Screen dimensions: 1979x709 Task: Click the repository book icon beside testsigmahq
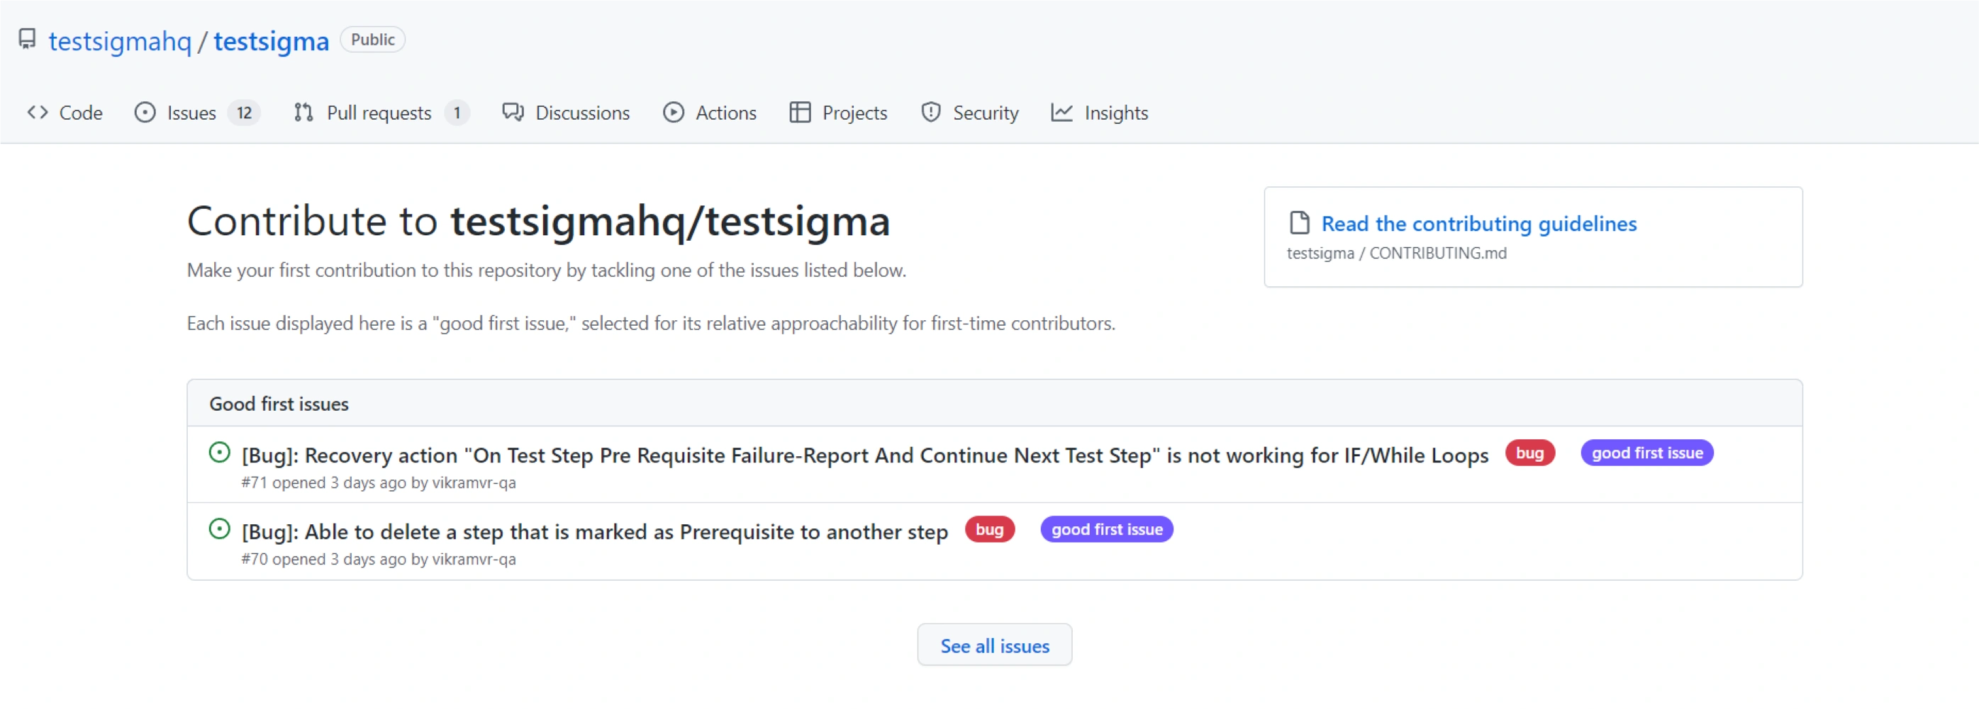click(27, 39)
